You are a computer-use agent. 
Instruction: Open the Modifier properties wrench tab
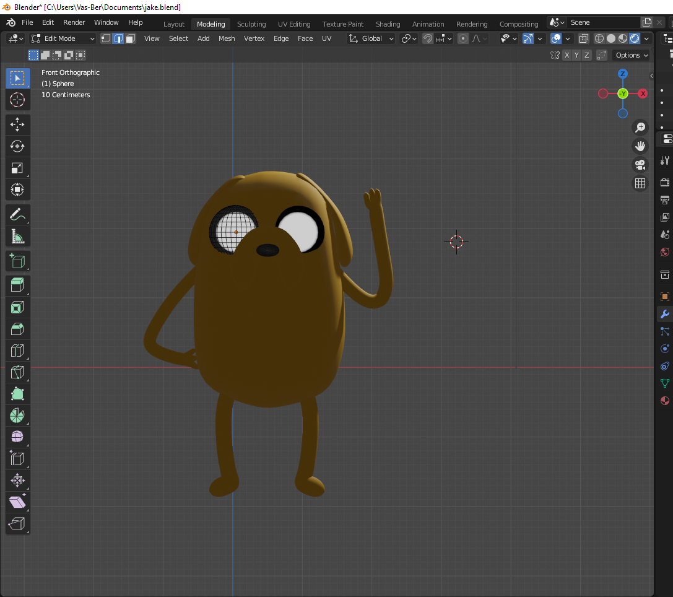(665, 314)
